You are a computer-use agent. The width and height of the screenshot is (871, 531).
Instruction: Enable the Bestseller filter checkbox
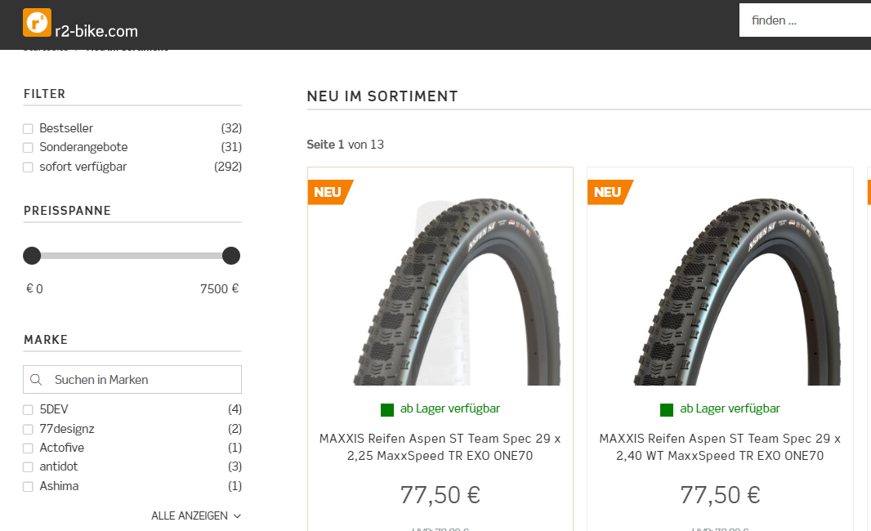28,129
